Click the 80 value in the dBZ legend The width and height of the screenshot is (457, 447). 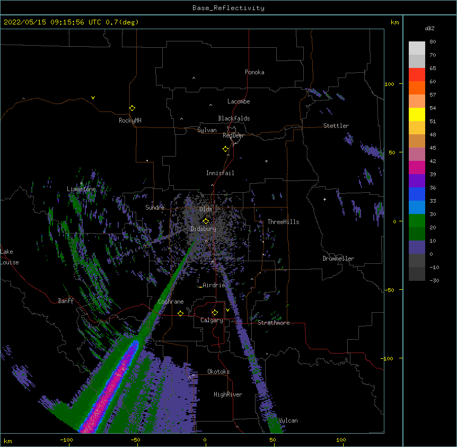[433, 42]
